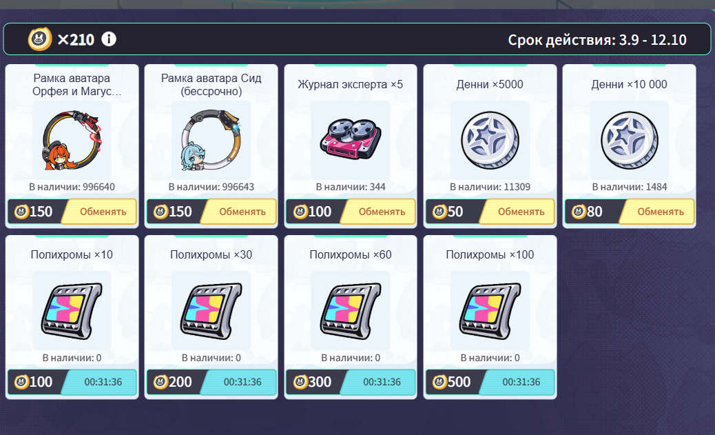Image resolution: width=715 pixels, height=435 pixels.
Task: Click the Денни ×5000 coin icon
Action: [490, 140]
